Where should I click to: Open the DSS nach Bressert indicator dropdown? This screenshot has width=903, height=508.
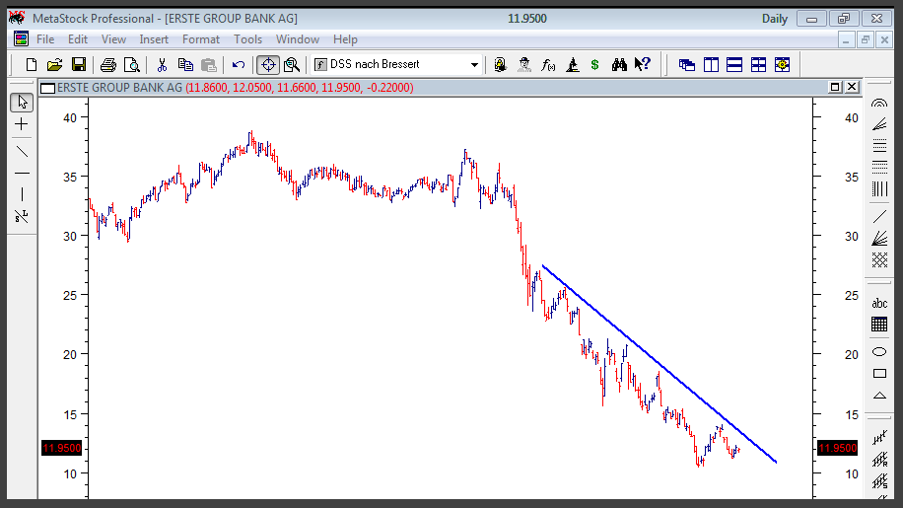point(474,64)
